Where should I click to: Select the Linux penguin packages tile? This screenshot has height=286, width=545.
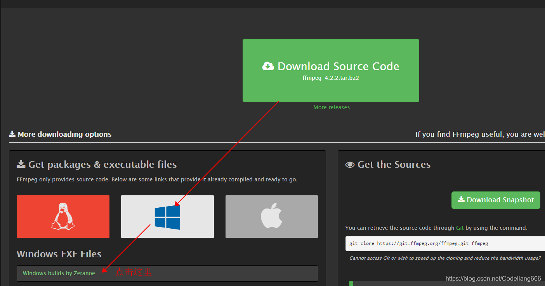click(63, 217)
